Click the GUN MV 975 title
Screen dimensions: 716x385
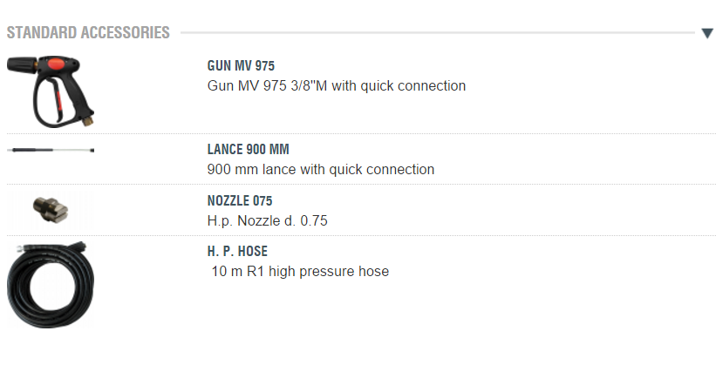(x=242, y=65)
